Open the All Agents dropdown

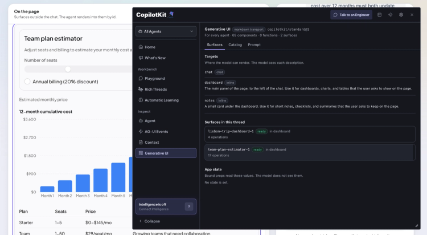[166, 31]
